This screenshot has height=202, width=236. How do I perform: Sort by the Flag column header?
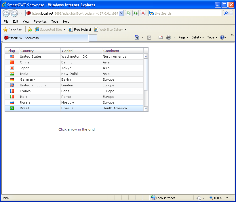coord(12,51)
